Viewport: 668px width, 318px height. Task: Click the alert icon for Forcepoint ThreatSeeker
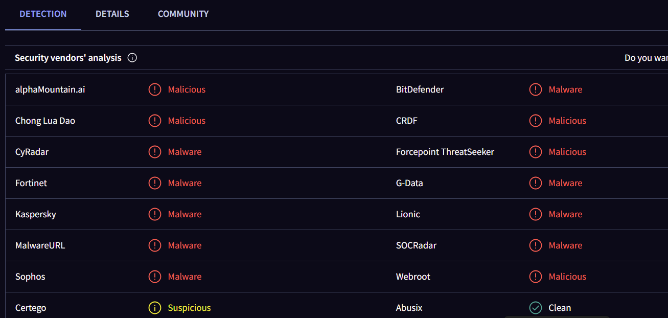pyautogui.click(x=536, y=152)
